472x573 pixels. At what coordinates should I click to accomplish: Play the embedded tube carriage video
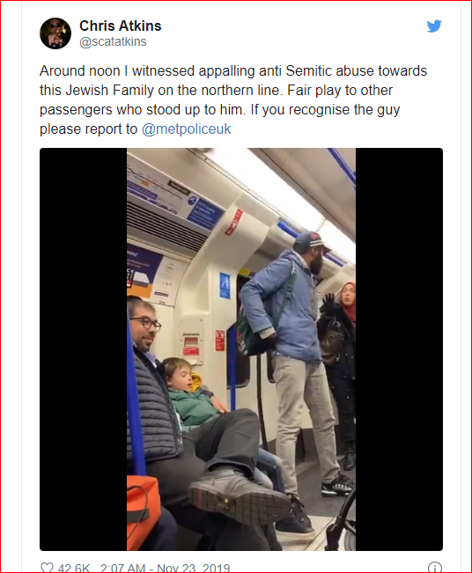(x=241, y=349)
